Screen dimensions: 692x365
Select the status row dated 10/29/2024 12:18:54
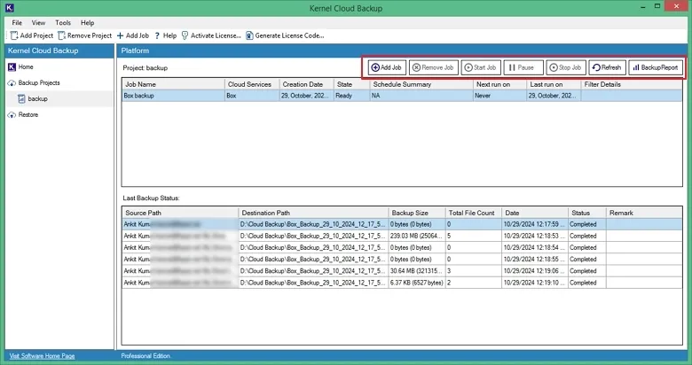pyautogui.click(x=402, y=248)
